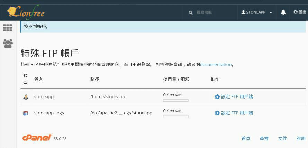
Task: Log out using 登出 button
Action: tap(300, 12)
